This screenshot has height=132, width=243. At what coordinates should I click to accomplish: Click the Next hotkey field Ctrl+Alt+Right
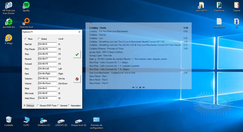tap(47, 74)
